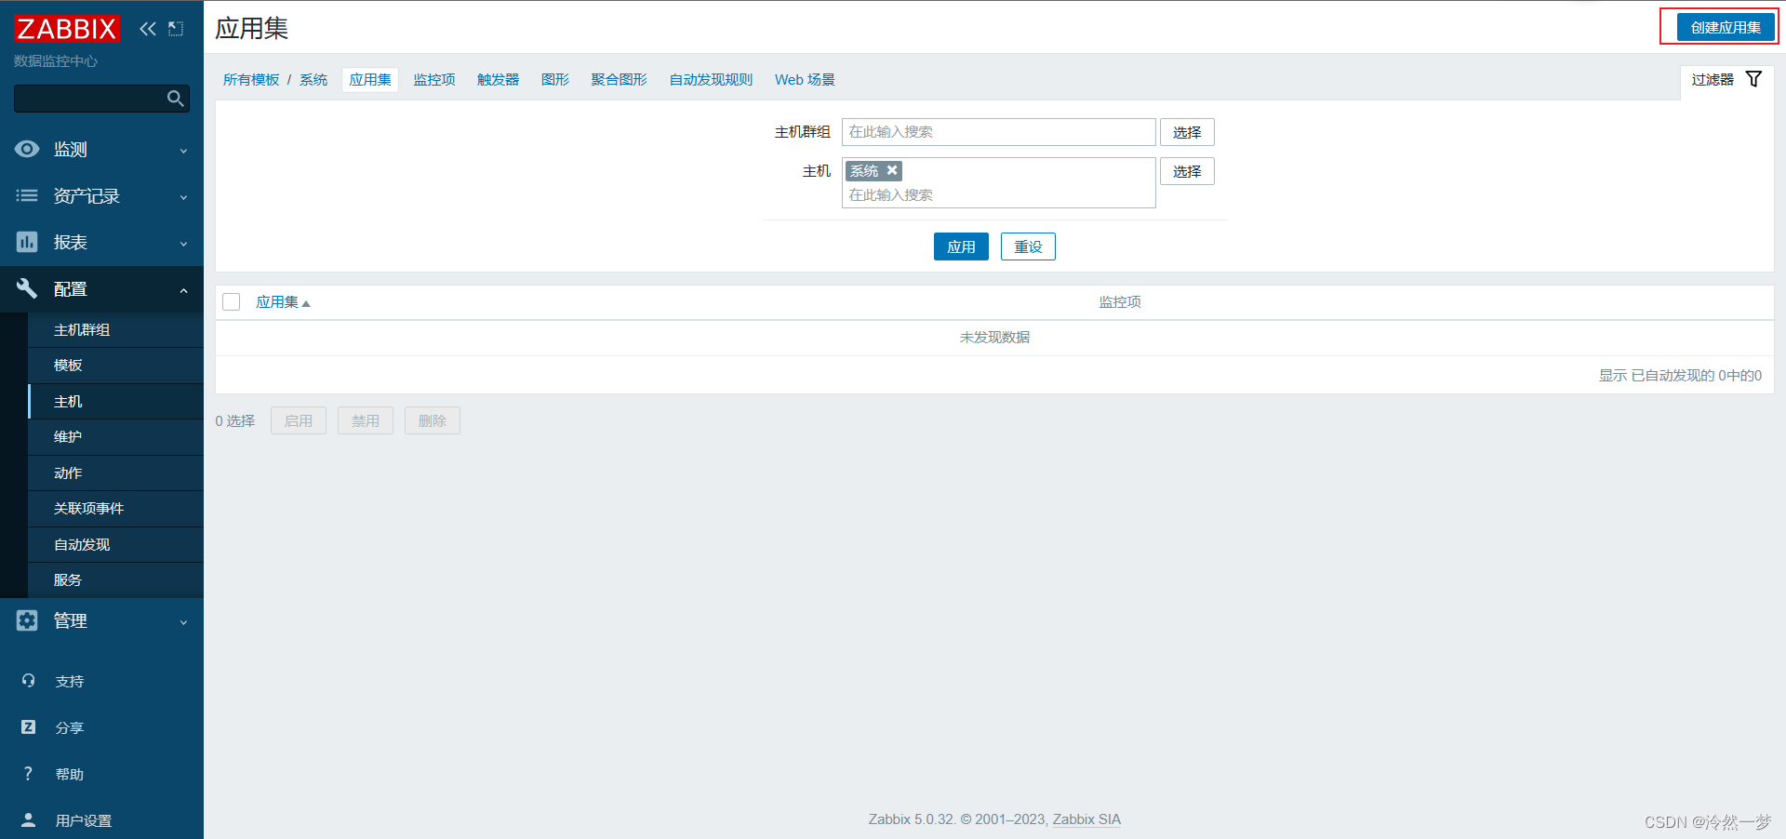Switch to the 应用集 tab

370,80
